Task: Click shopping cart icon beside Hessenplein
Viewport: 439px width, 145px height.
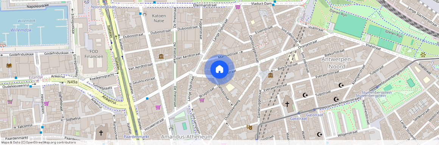Action: [46, 103]
